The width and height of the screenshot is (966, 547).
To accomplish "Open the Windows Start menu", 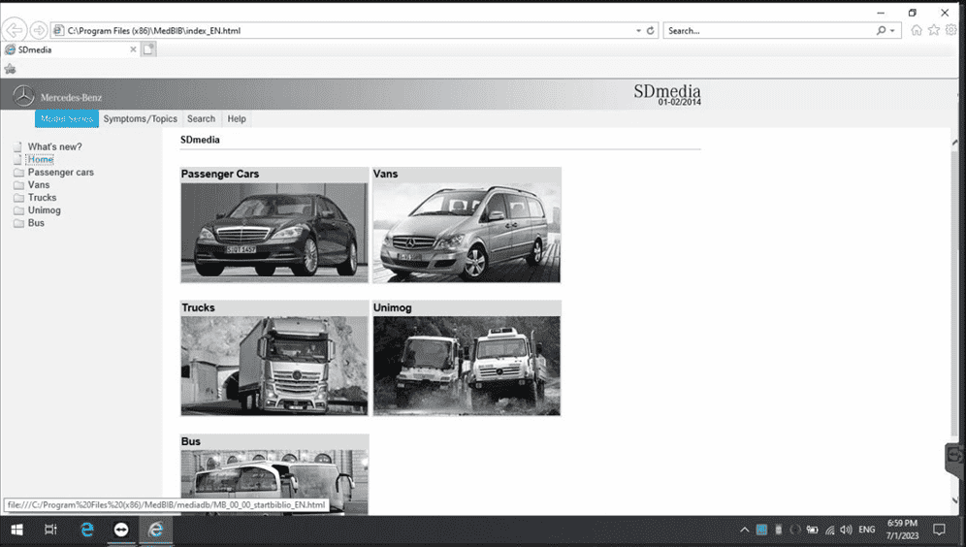I will [x=16, y=530].
